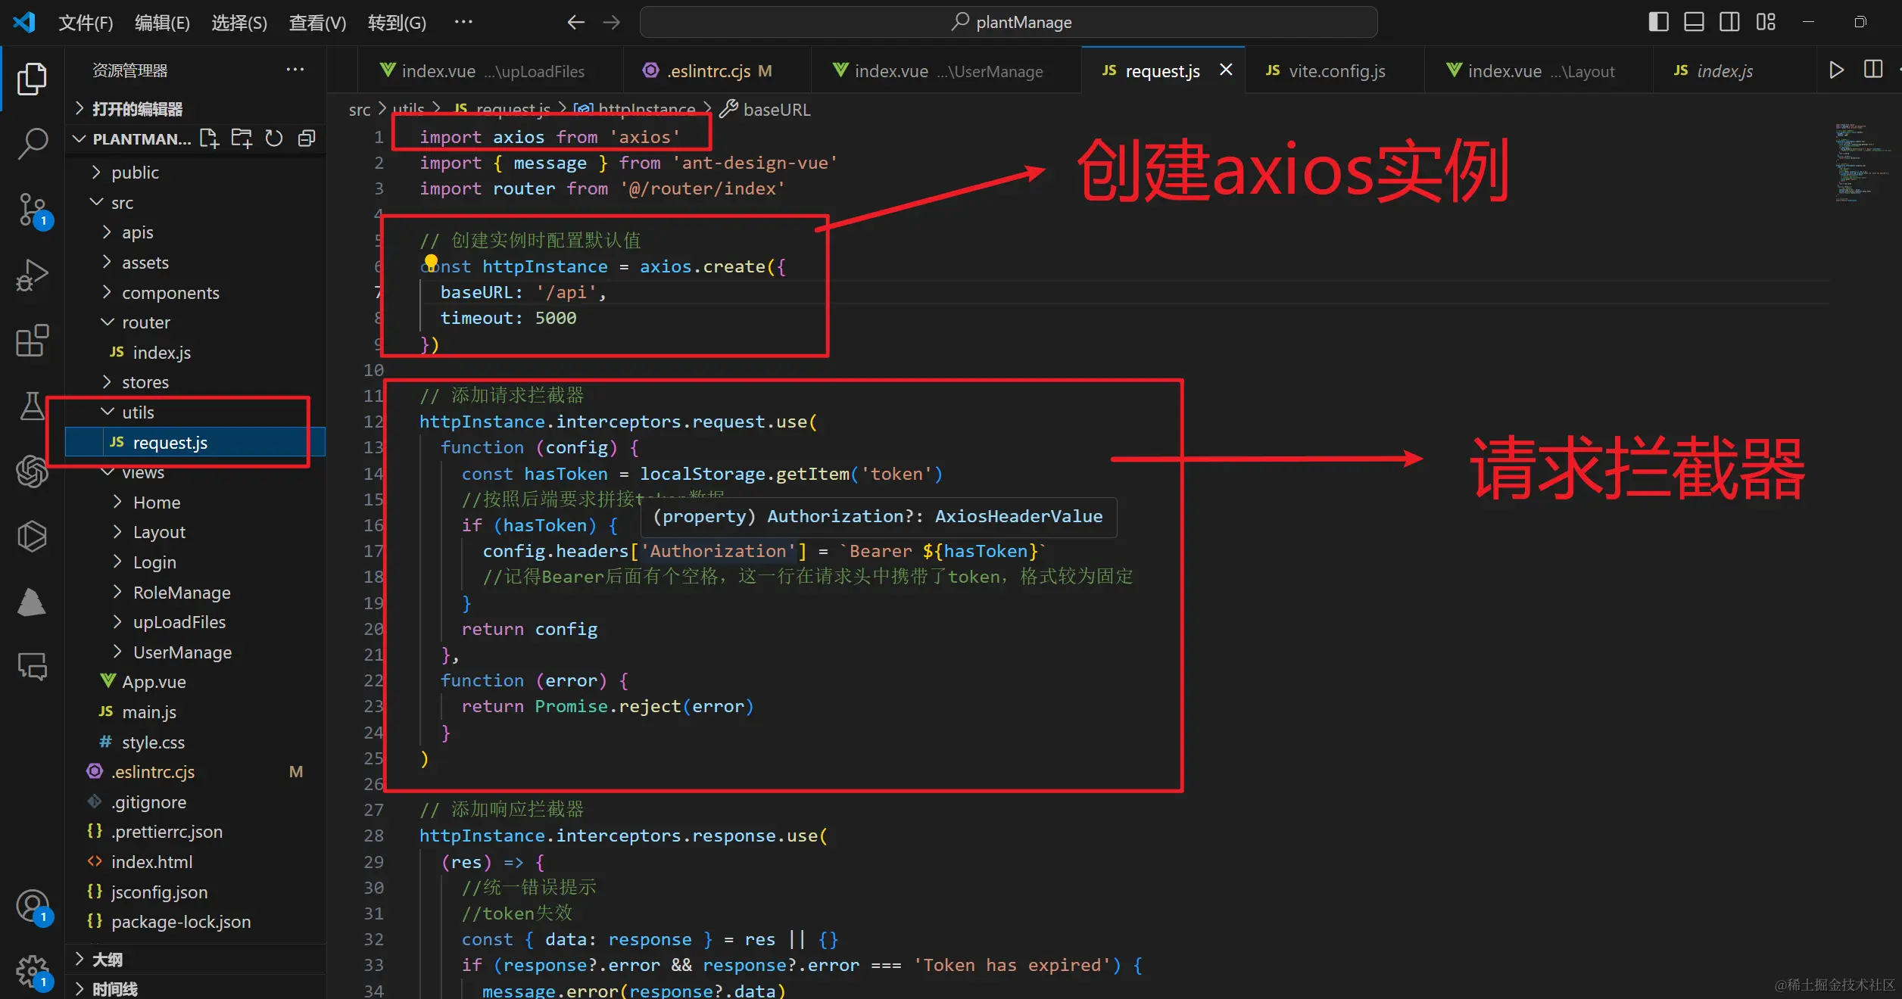Switch to index.vue Layout tab
The height and width of the screenshot is (999, 1902).
click(1537, 70)
